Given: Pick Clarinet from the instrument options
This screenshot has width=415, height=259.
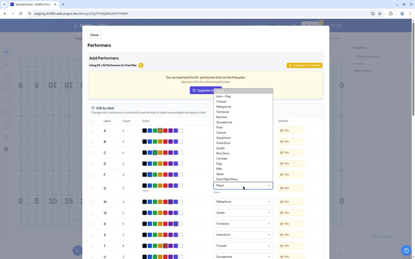Looking at the screenshot, I should click(243, 133).
